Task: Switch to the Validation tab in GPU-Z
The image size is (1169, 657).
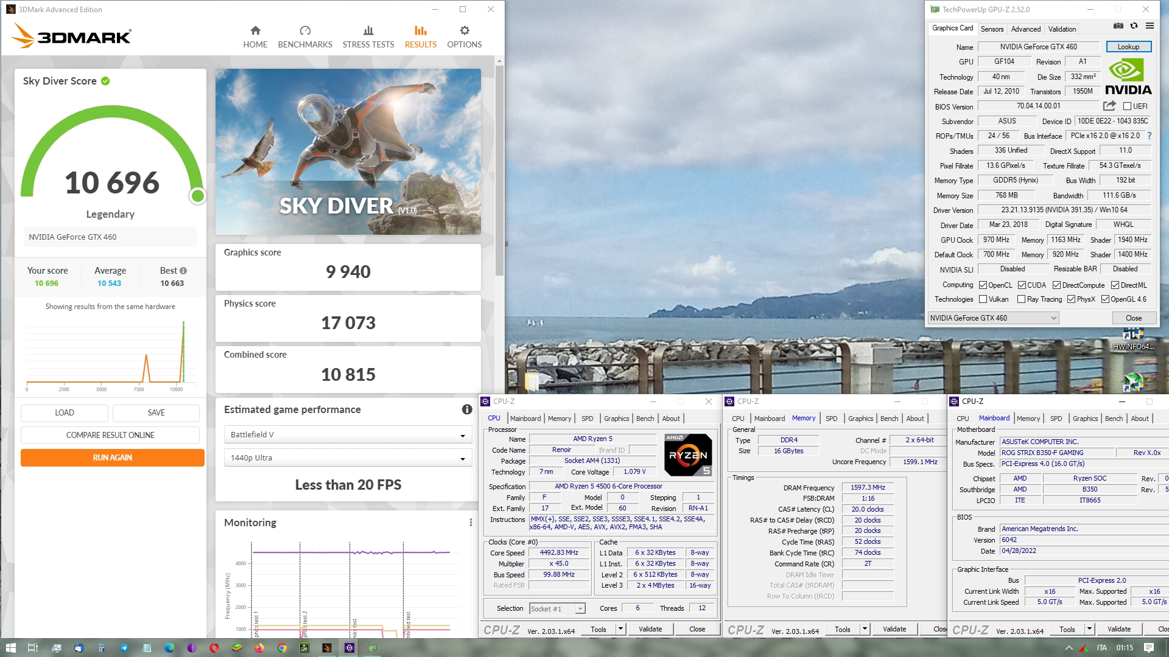Action: [x=1062, y=29]
